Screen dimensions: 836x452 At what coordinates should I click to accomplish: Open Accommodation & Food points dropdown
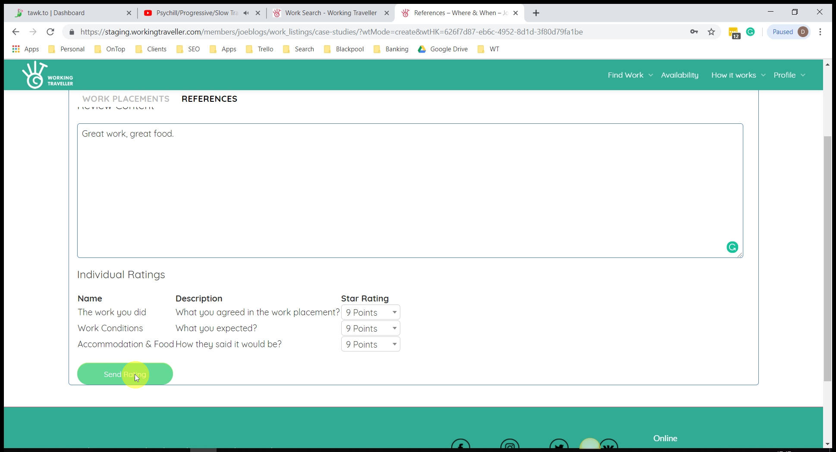[x=371, y=344]
